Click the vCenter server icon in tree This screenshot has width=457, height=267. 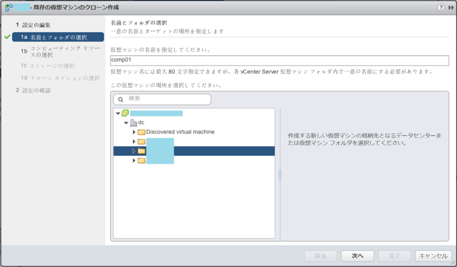coord(125,113)
